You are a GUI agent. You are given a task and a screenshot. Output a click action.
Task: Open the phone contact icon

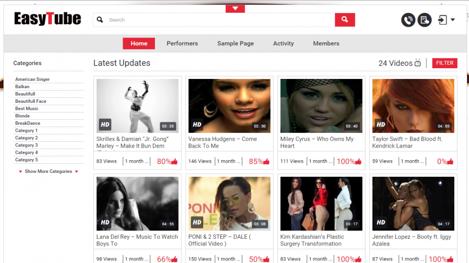tap(408, 20)
